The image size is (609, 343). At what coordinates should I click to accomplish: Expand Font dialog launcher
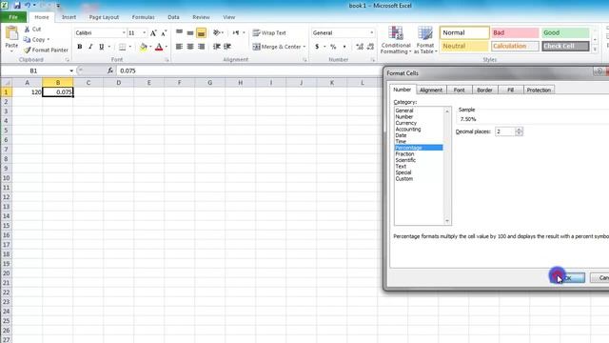167,60
